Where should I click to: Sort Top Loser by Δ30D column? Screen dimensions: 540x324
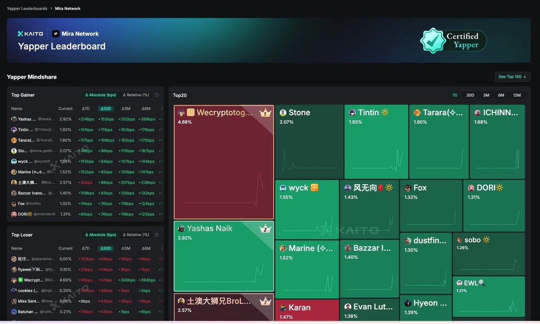pyautogui.click(x=106, y=249)
